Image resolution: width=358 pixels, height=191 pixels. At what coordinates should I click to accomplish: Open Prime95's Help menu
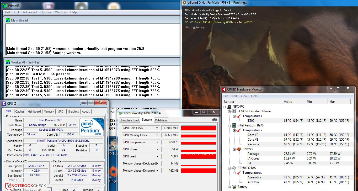73,12
